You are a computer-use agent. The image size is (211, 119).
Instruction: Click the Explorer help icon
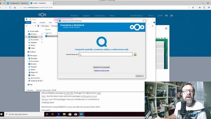(x=154, y=22)
